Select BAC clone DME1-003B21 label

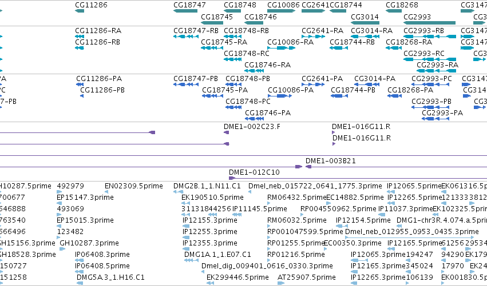[330, 161]
